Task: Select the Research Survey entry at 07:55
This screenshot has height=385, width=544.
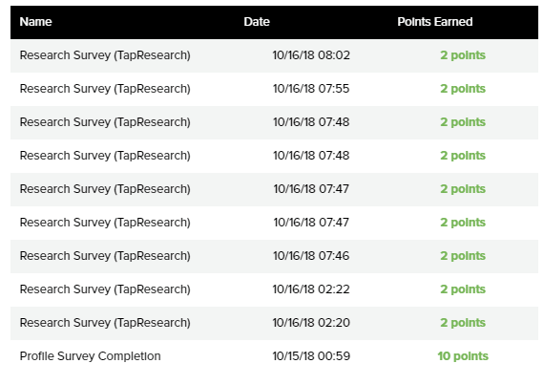Action: click(x=274, y=89)
